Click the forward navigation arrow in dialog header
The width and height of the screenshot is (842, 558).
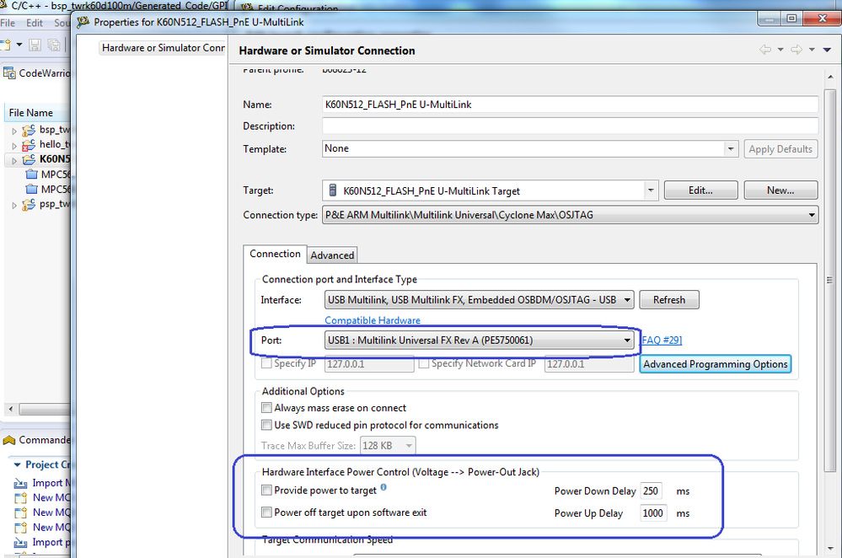click(796, 50)
